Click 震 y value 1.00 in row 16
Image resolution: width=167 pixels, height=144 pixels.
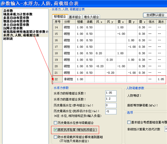pos(132,40)
